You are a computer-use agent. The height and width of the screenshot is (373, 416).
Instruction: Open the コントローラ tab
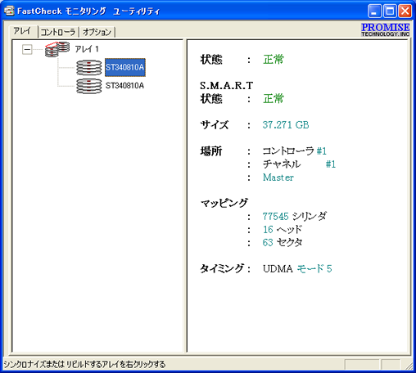point(58,32)
